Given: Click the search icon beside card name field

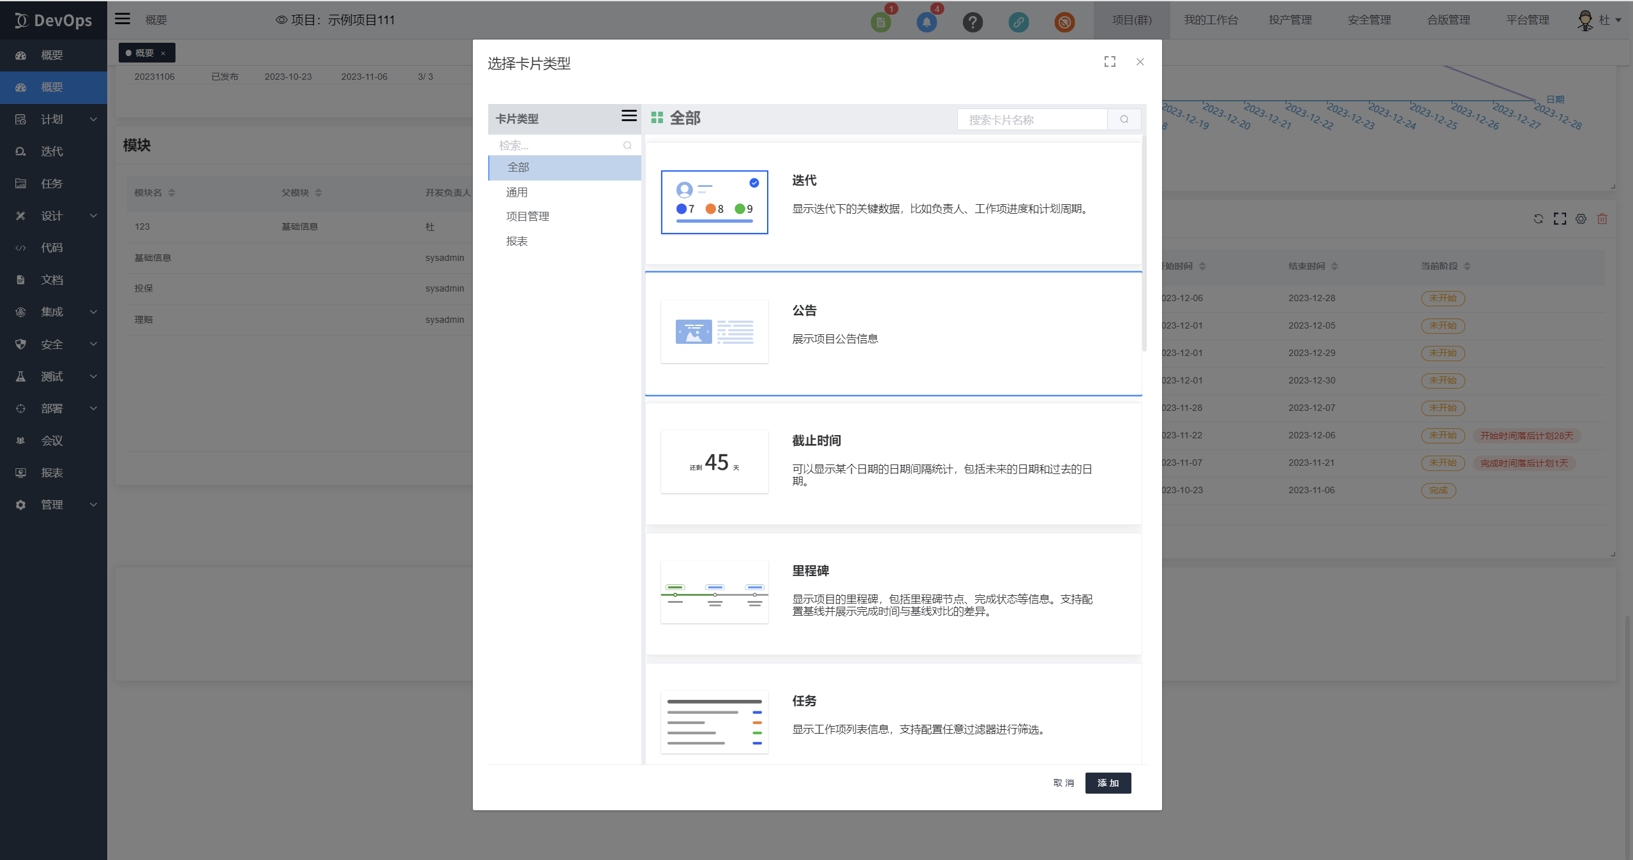Looking at the screenshot, I should click(1124, 119).
